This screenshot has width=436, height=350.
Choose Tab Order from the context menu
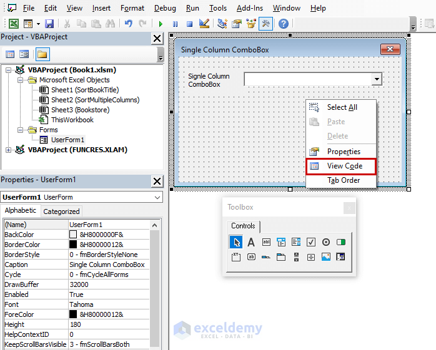point(341,180)
